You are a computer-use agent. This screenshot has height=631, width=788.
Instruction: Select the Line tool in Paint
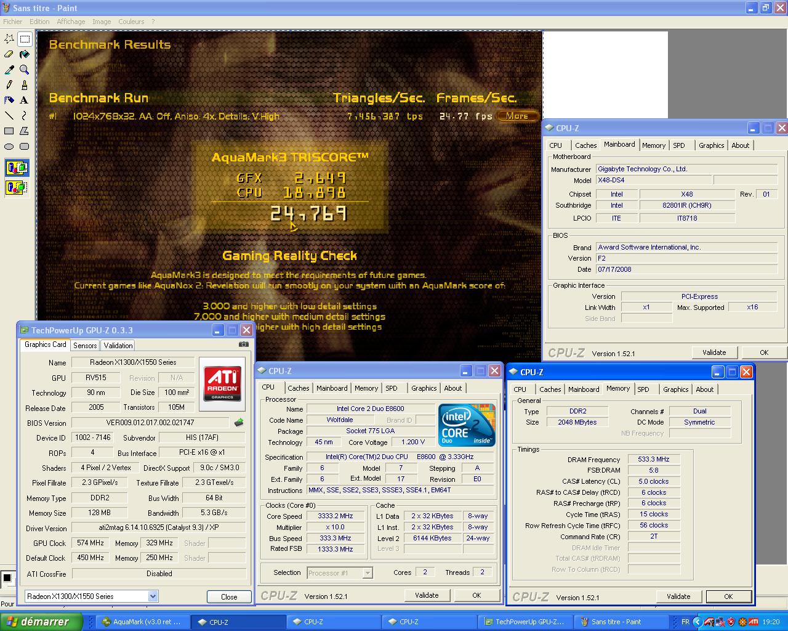pyautogui.click(x=9, y=115)
